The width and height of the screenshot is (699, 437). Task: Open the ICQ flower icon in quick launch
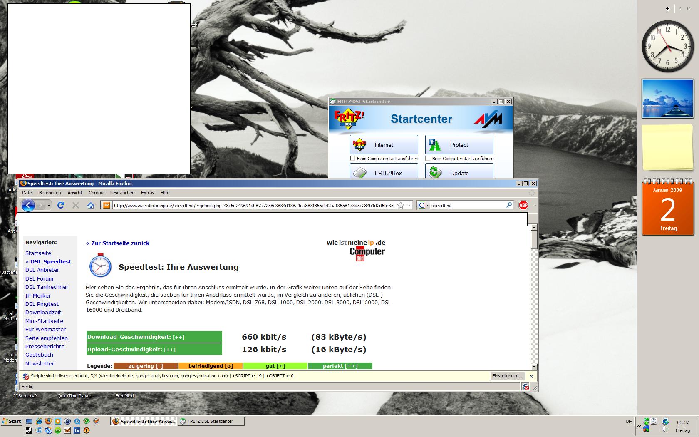(x=87, y=421)
